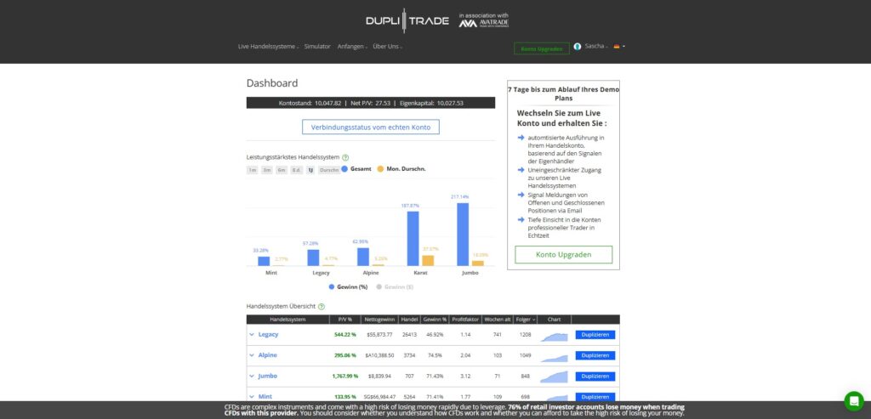Select the 1m time range
The image size is (871, 419).
tap(252, 170)
